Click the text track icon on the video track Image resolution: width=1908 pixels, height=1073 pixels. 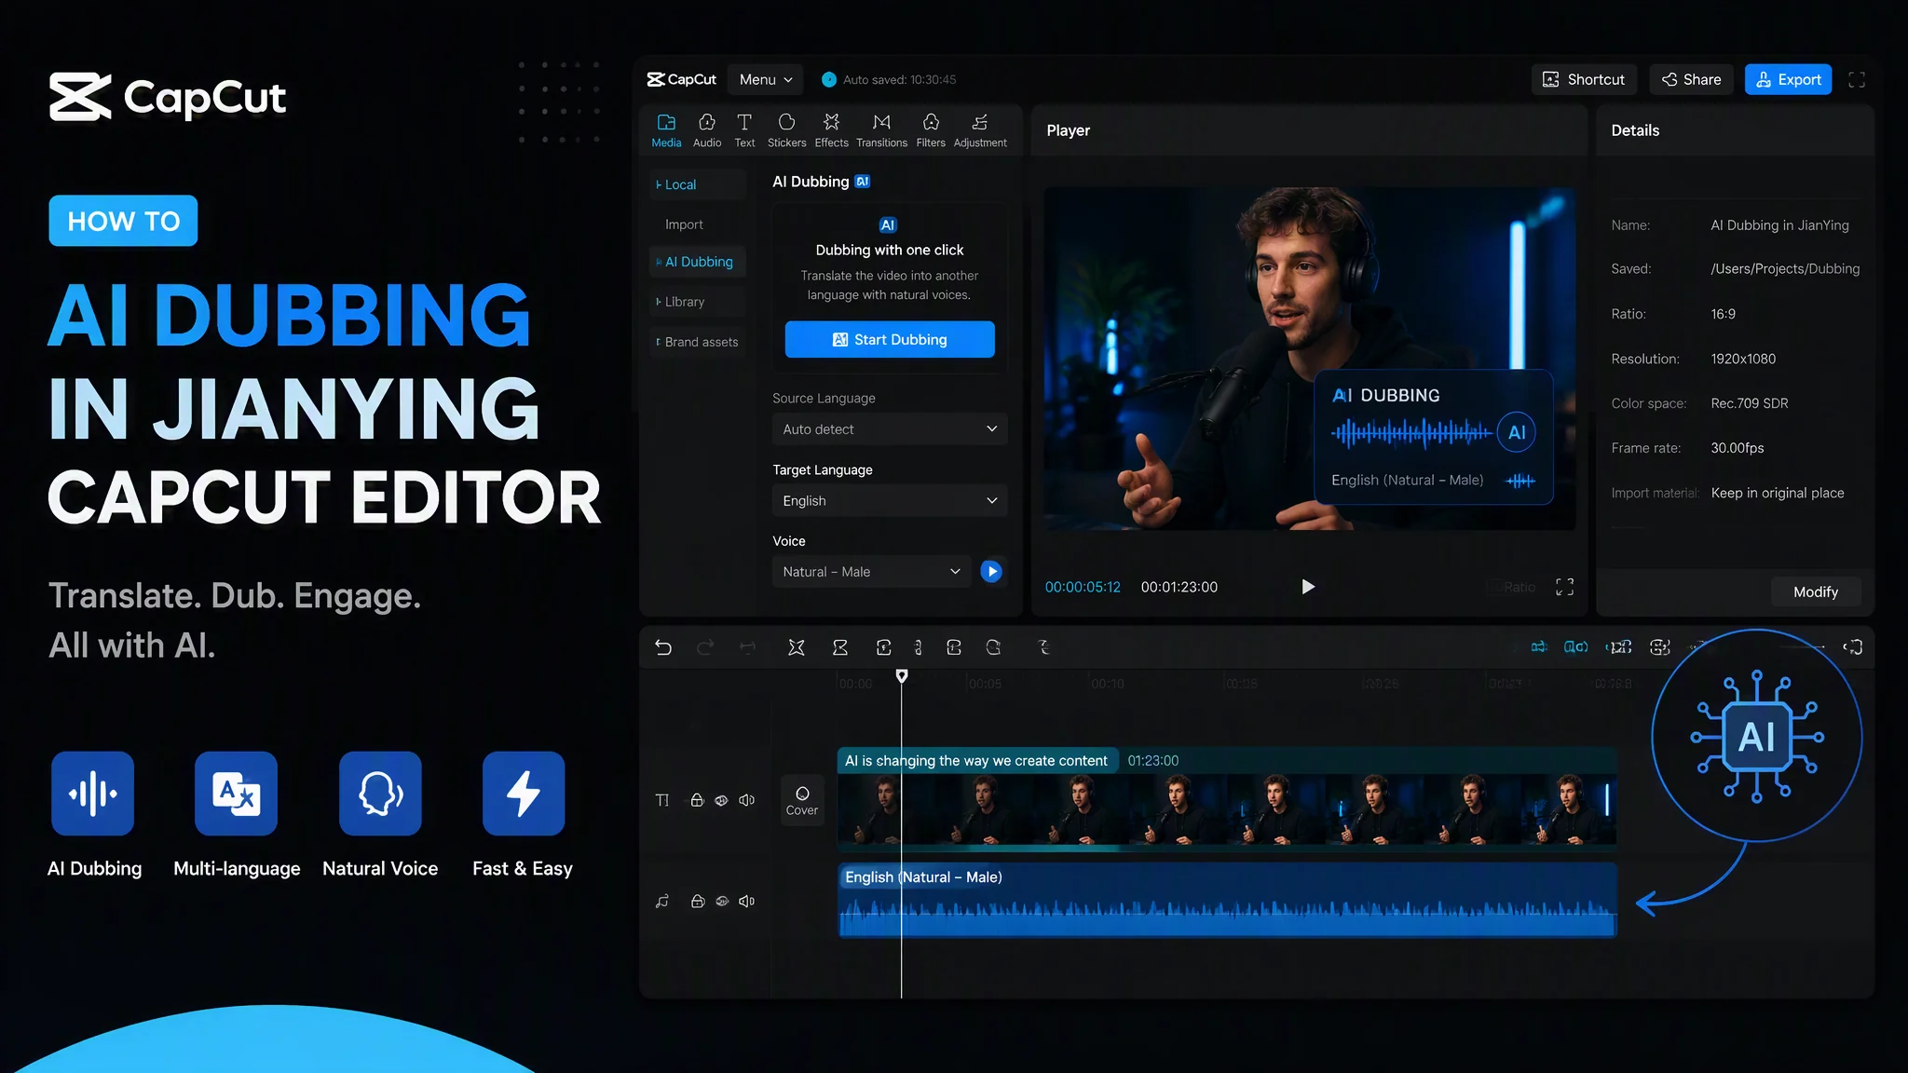click(662, 800)
